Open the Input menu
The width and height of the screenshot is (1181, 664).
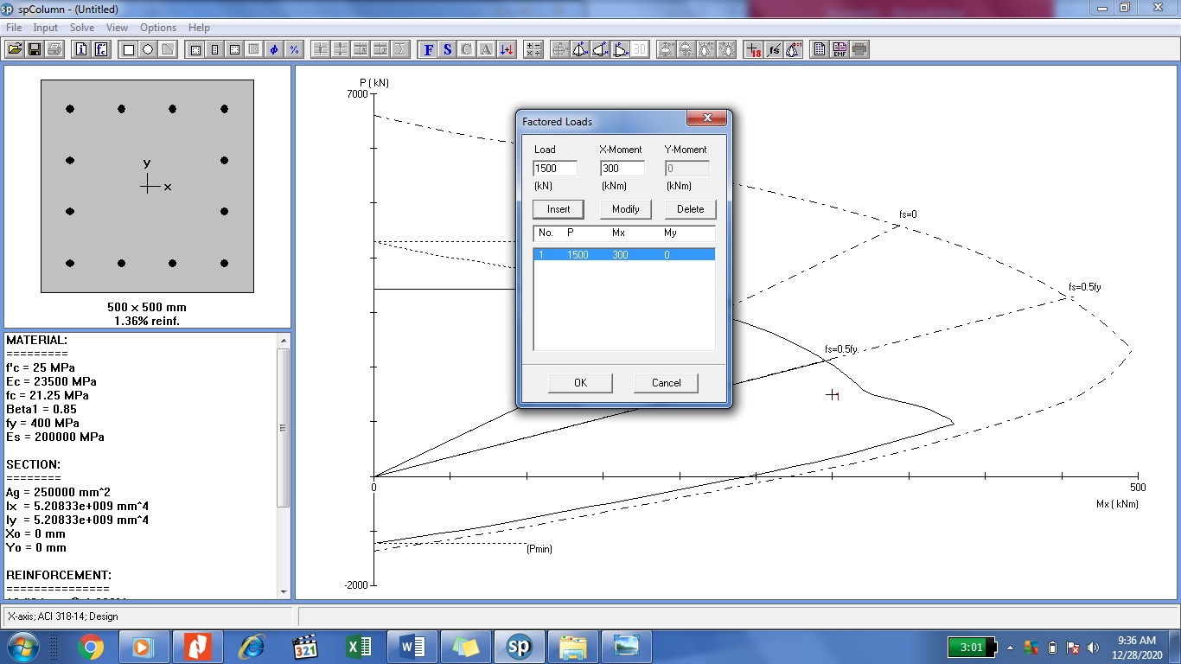[x=45, y=27]
